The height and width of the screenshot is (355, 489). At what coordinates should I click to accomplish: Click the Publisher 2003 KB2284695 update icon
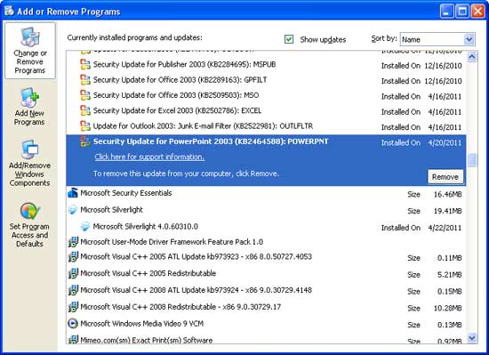coord(85,64)
